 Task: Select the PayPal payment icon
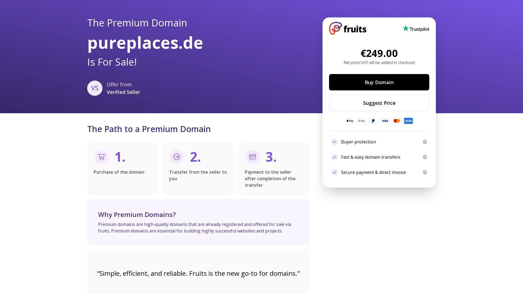click(373, 121)
